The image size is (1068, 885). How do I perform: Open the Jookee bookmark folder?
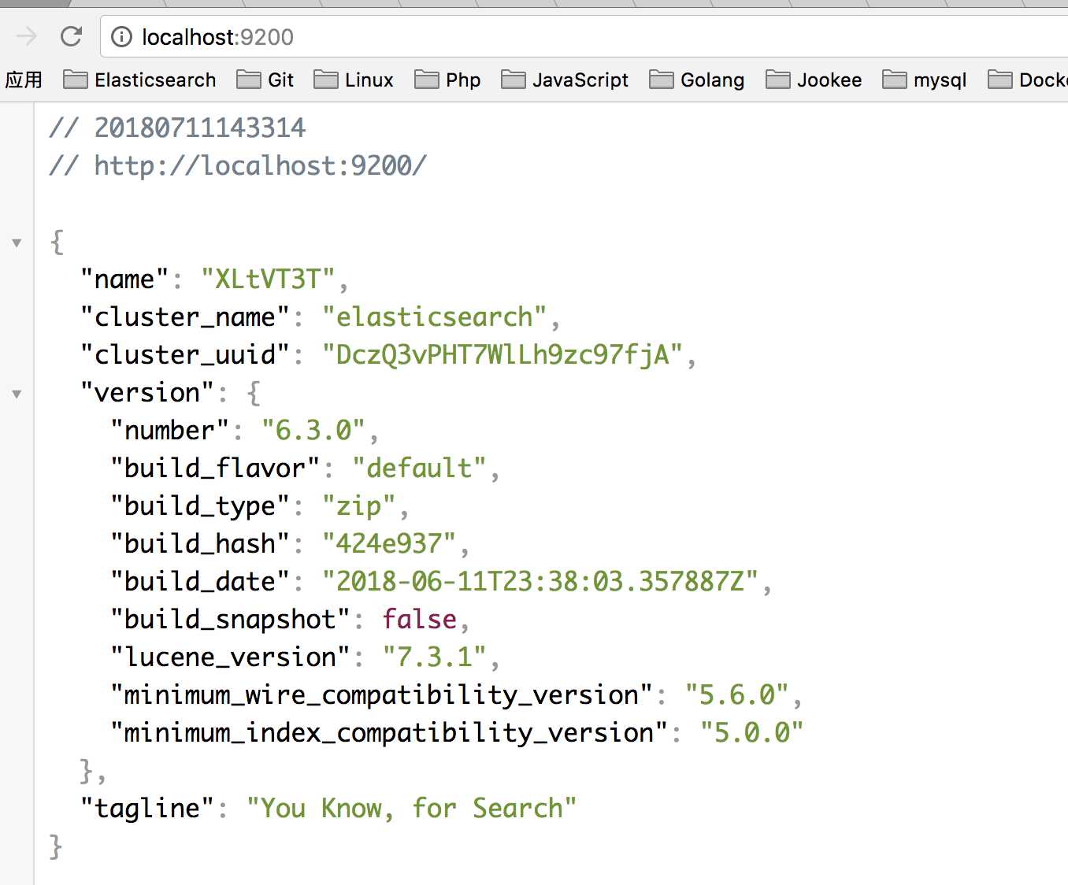pyautogui.click(x=814, y=80)
